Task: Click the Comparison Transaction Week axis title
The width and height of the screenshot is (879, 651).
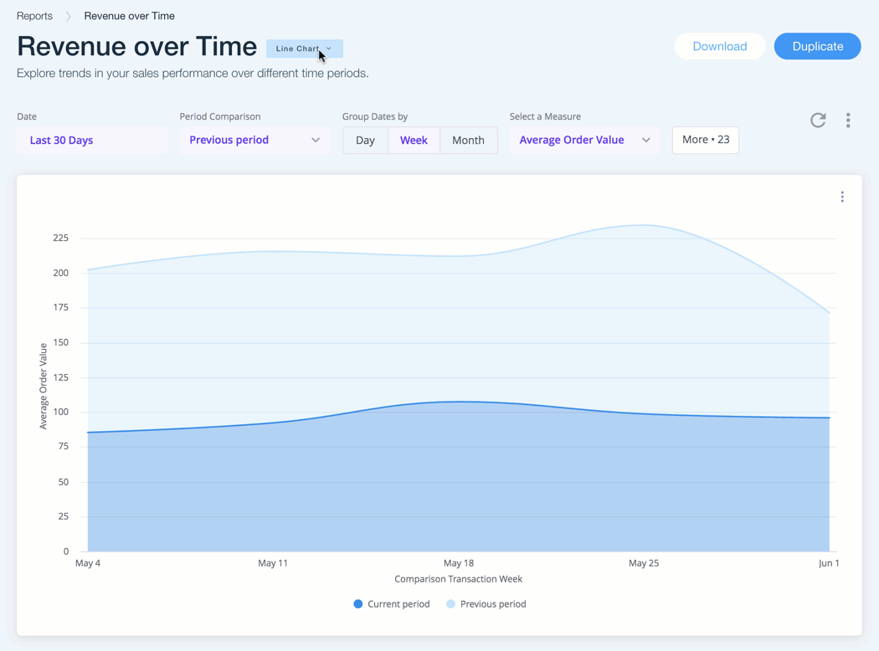Action: tap(458, 579)
